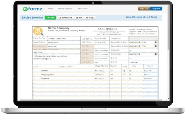The height and width of the screenshot is (114, 185).
Task: Open More Examples in navigation
Action: coord(65,9)
